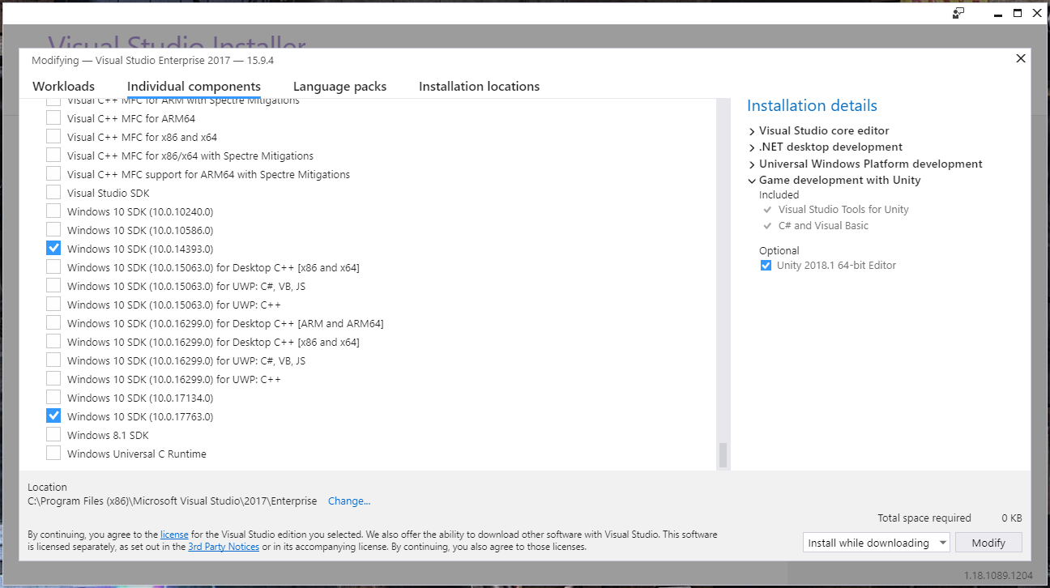Viewport: 1050px width, 588px height.
Task: Check Windows 10 SDK (10.0.16299.0) for Desktop C++ [ARM and ARM64]
Action: 53,323
